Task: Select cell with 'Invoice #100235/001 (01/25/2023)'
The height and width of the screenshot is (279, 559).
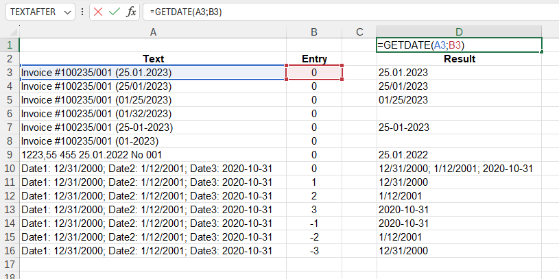Action: tap(153, 100)
